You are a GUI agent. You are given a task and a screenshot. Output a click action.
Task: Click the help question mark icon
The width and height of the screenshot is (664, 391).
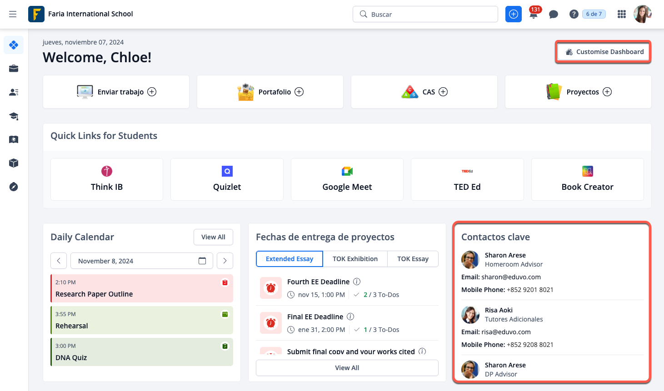click(x=574, y=15)
